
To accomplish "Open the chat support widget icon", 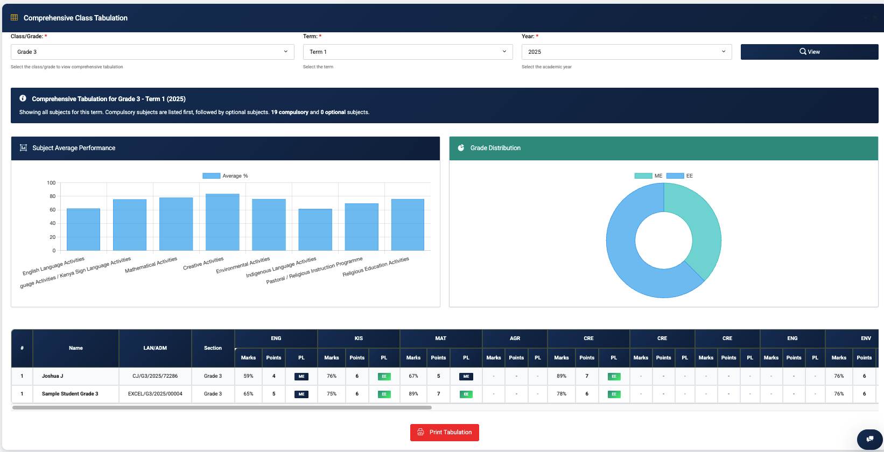I will click(869, 439).
